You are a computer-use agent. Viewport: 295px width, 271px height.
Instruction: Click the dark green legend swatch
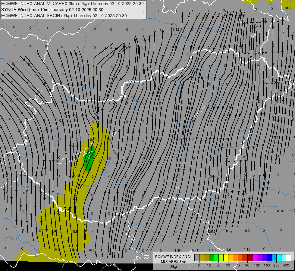click(211, 257)
